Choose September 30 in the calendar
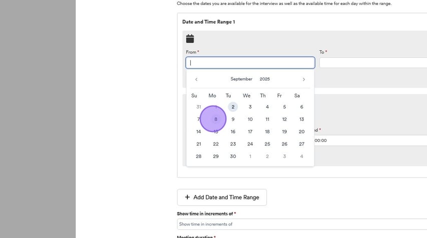The height and width of the screenshot is (238, 427). [233, 156]
